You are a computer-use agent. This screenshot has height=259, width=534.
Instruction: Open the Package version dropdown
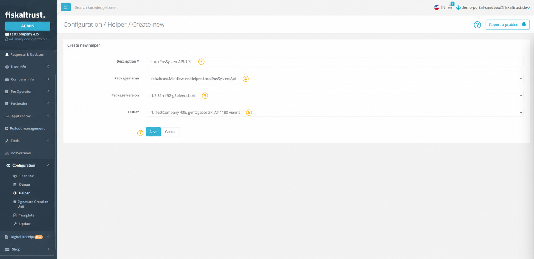[x=335, y=95]
